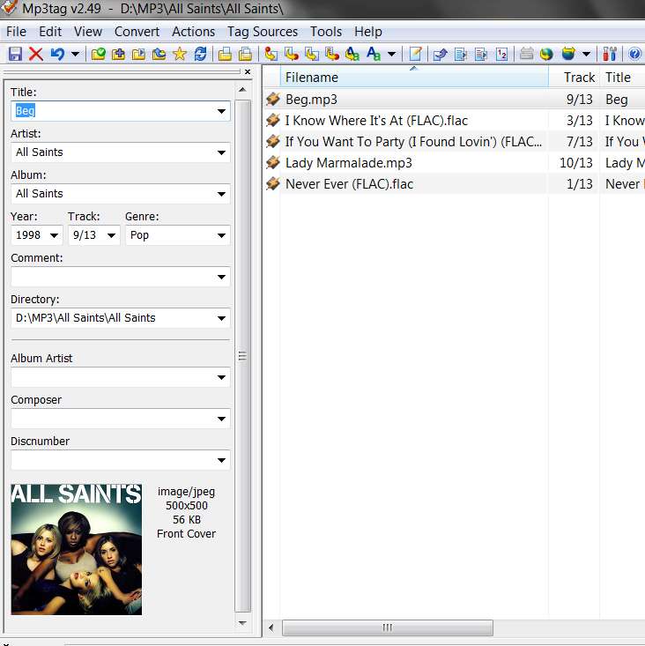Click the change directory folder icon
Screen dimensions: 645x646
pos(99,54)
